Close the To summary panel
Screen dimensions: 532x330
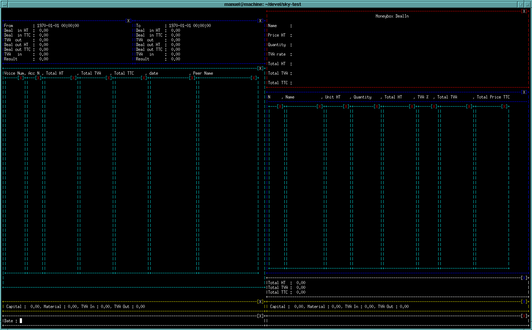click(x=260, y=21)
